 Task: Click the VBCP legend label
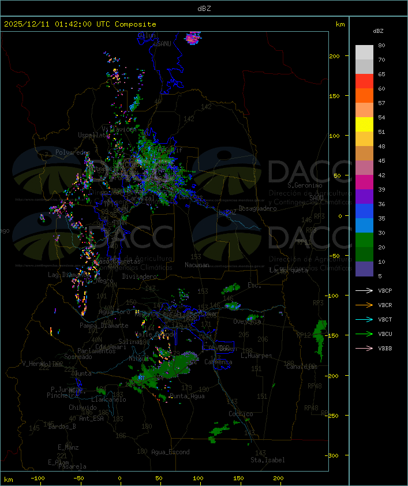pyautogui.click(x=385, y=290)
